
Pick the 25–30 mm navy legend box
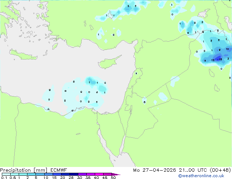tap(74, 174)
